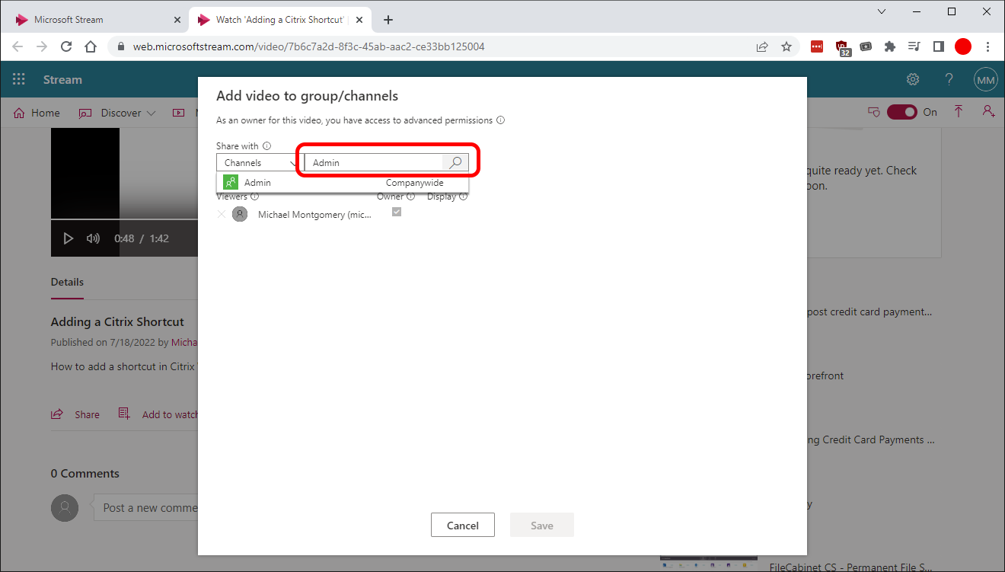Toggle the Owner checkbox for Michael Montgomery
Screen dimensions: 1005x572
pyautogui.click(x=397, y=213)
